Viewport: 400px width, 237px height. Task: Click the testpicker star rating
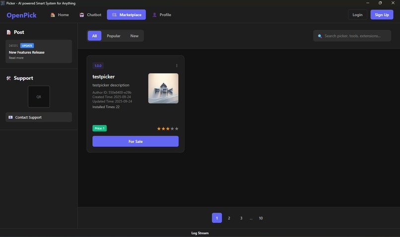click(168, 129)
